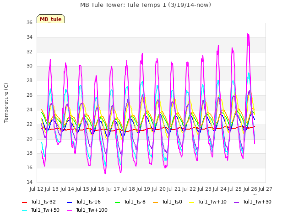Click the cyan Tul1_Tw+50 legend swatch
The height and width of the screenshot is (219, 293).
click(25, 211)
